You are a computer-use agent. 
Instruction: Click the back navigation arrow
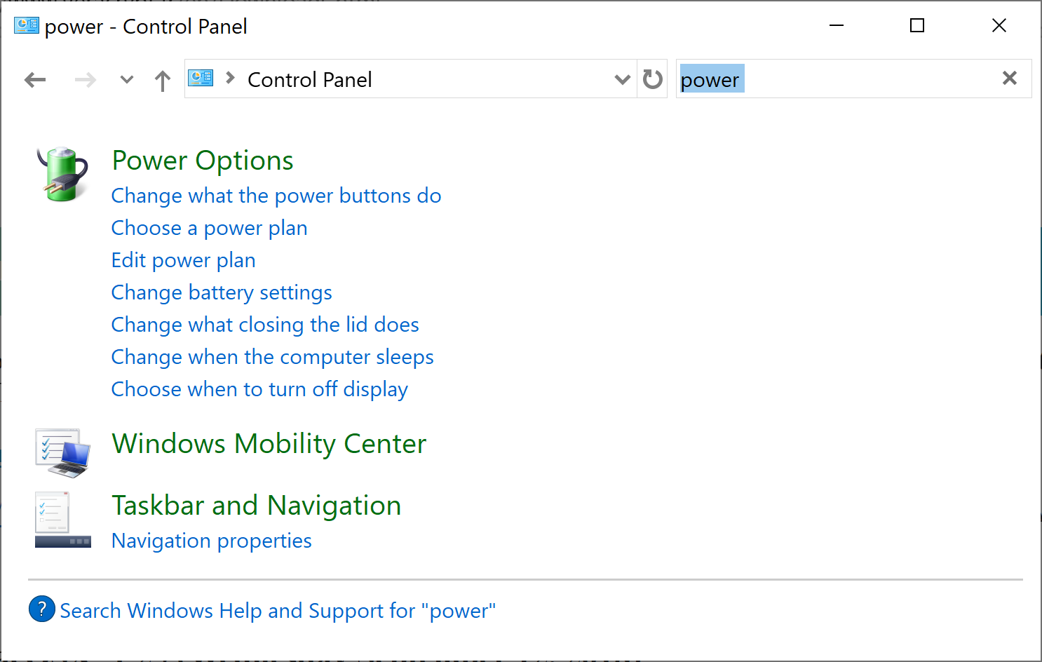click(x=35, y=80)
